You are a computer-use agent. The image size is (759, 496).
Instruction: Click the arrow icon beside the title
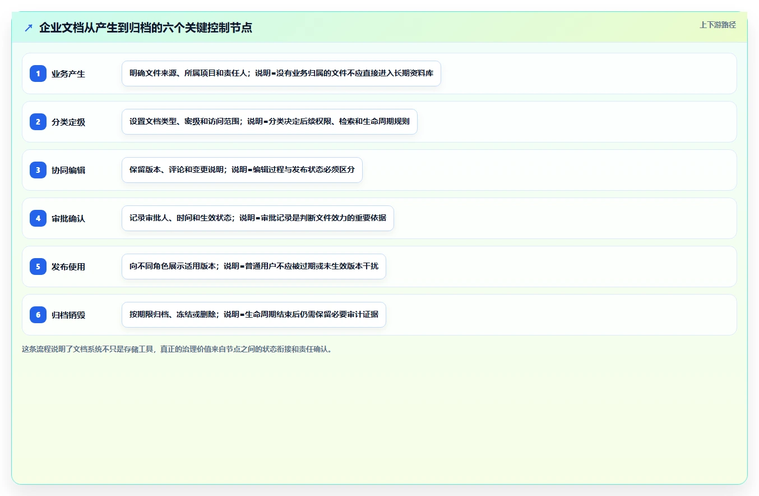click(x=29, y=27)
